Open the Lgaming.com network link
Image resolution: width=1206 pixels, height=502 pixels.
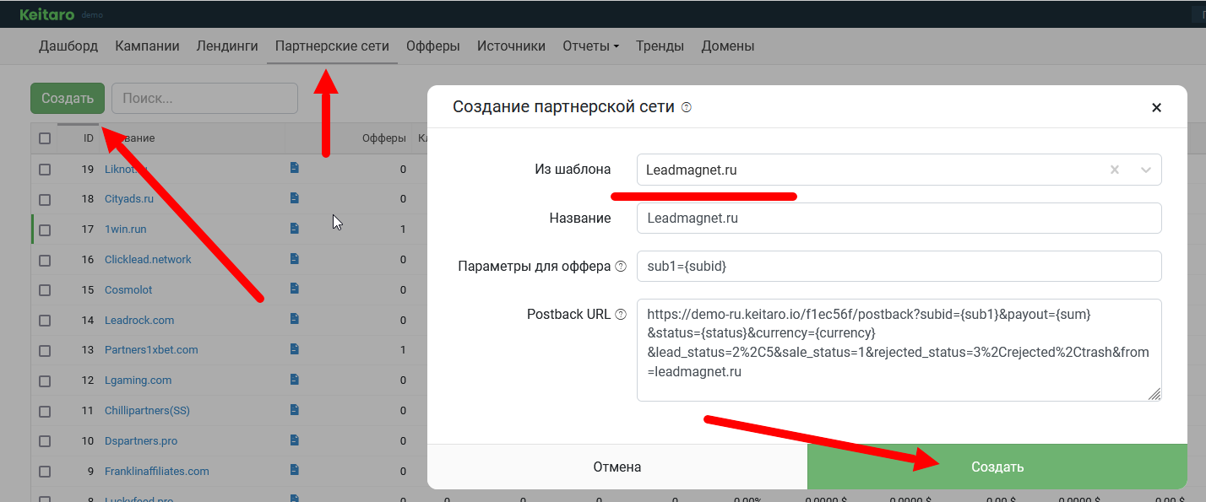pos(139,381)
